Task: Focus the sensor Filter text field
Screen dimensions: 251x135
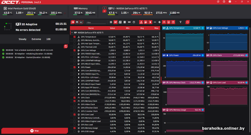Action: (x=96, y=22)
